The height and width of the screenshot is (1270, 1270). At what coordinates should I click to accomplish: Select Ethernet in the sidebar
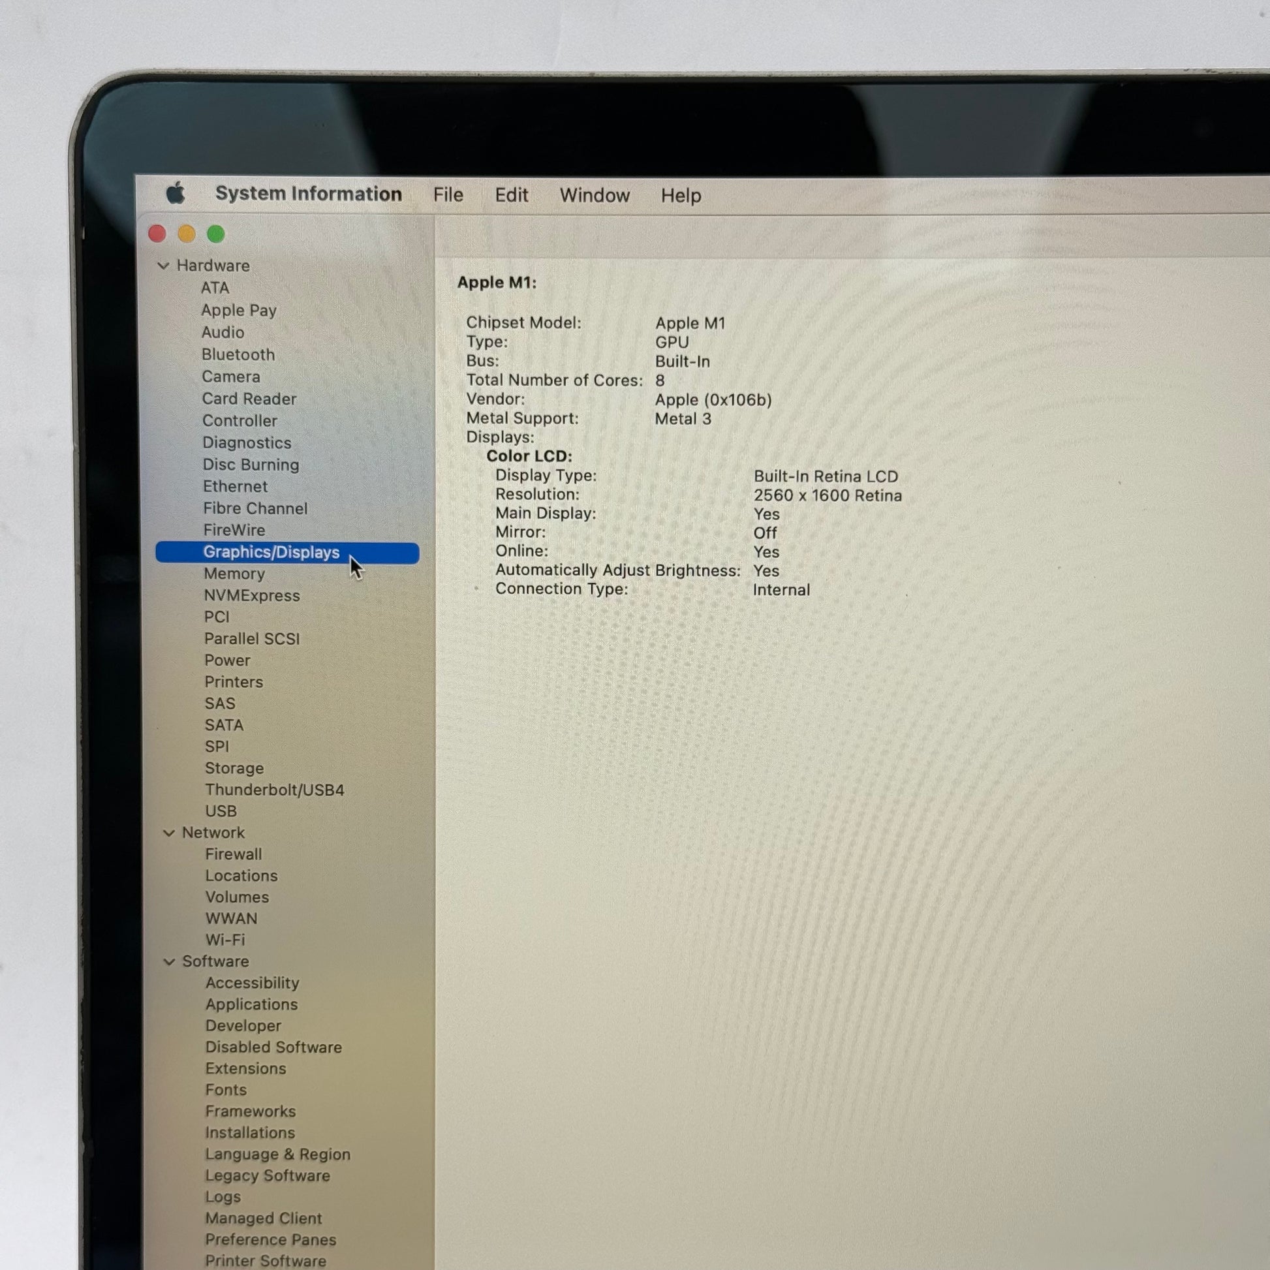[x=235, y=486]
